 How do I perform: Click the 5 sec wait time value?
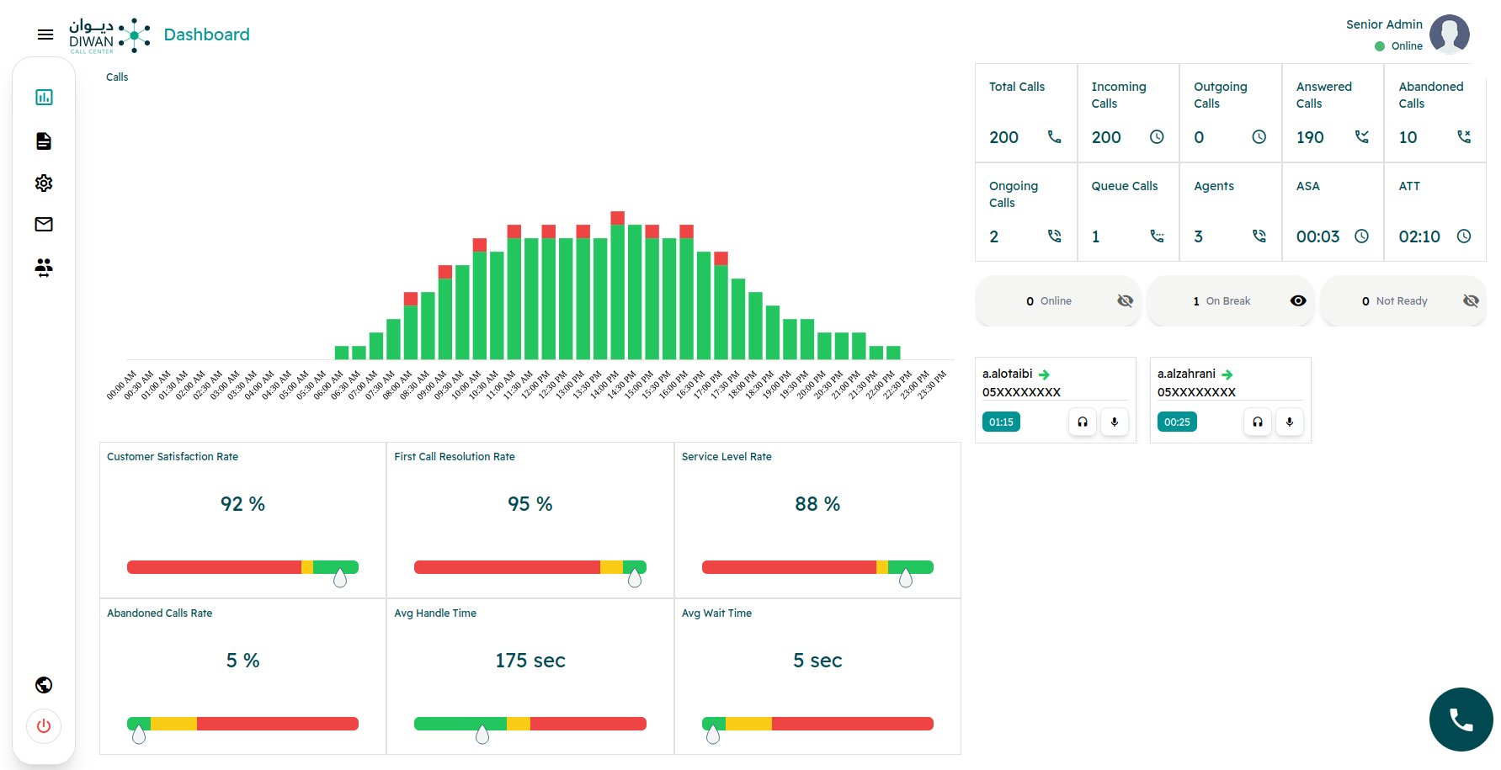817,661
